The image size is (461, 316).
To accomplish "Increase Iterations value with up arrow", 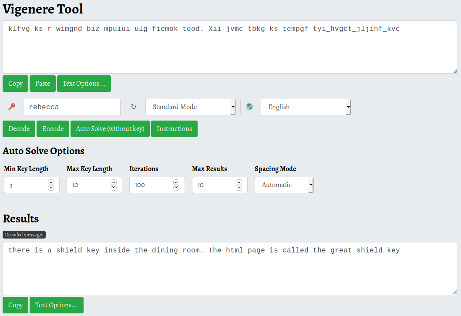I will coord(176,182).
